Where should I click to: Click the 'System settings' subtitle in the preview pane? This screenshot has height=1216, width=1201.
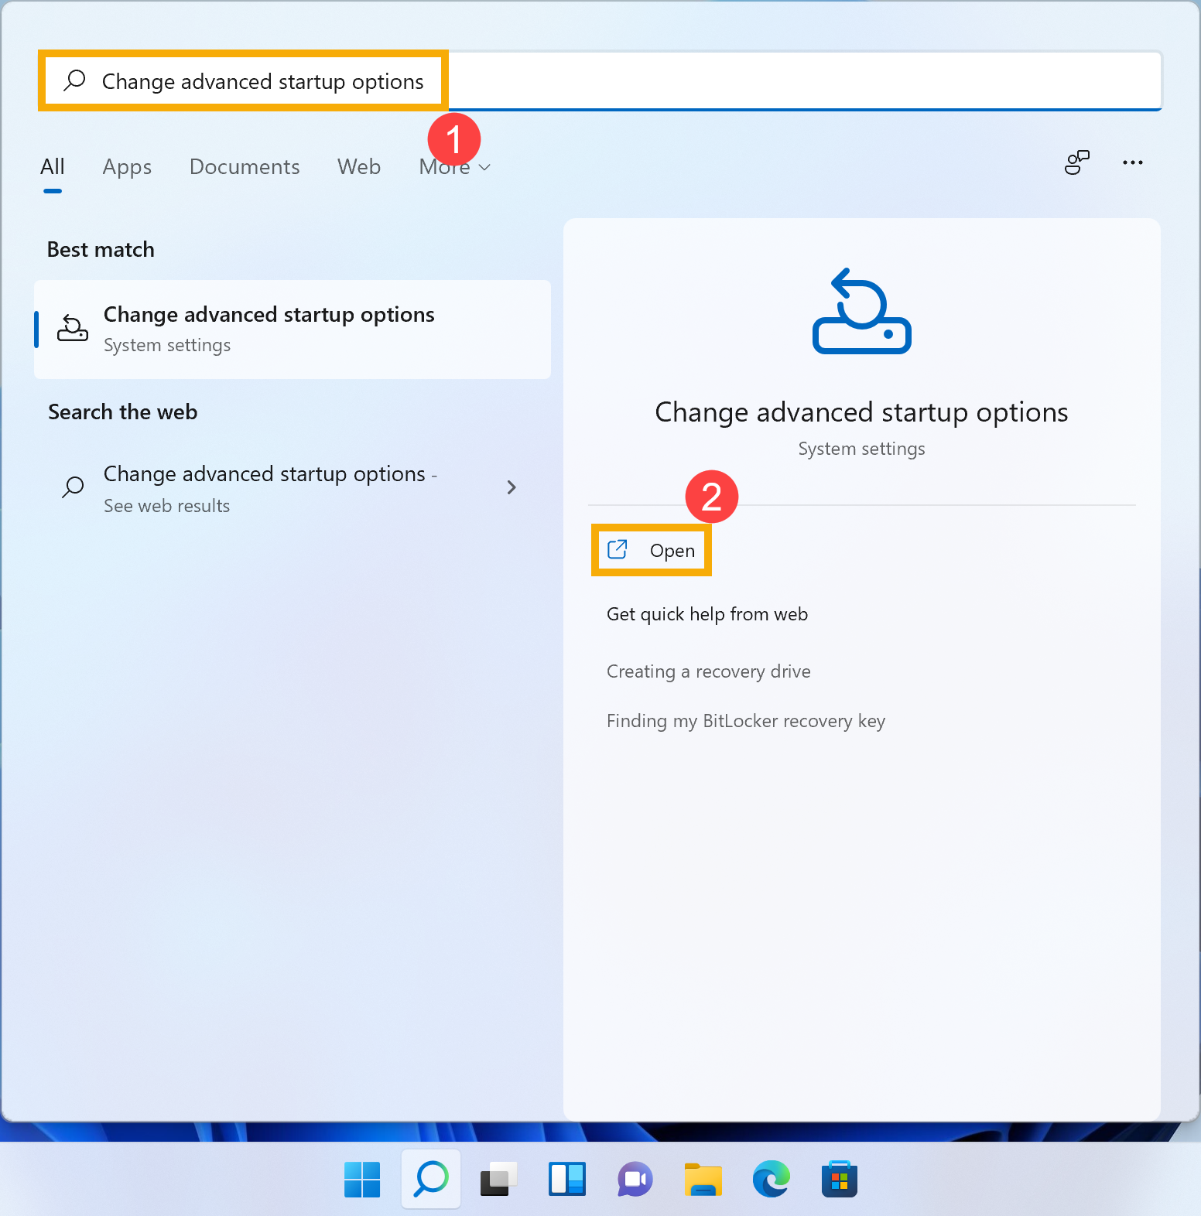tap(861, 449)
